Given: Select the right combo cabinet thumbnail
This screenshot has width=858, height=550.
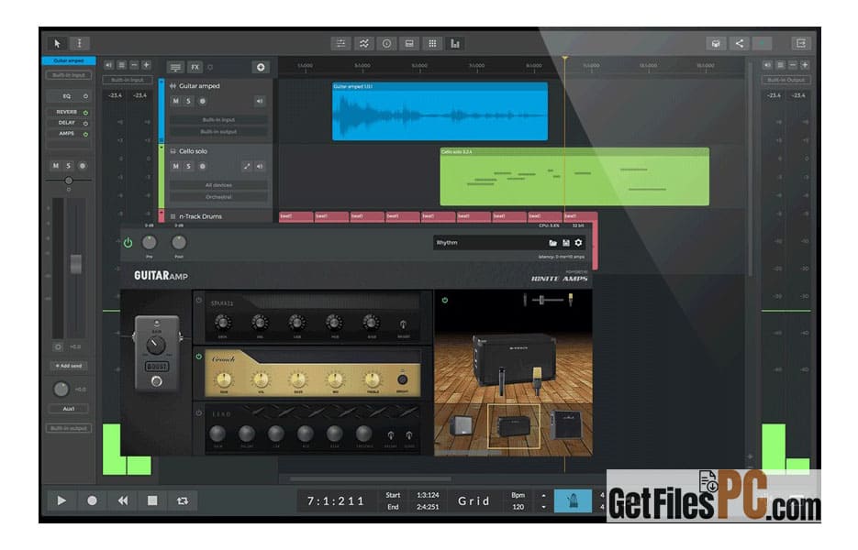Looking at the screenshot, I should [566, 424].
